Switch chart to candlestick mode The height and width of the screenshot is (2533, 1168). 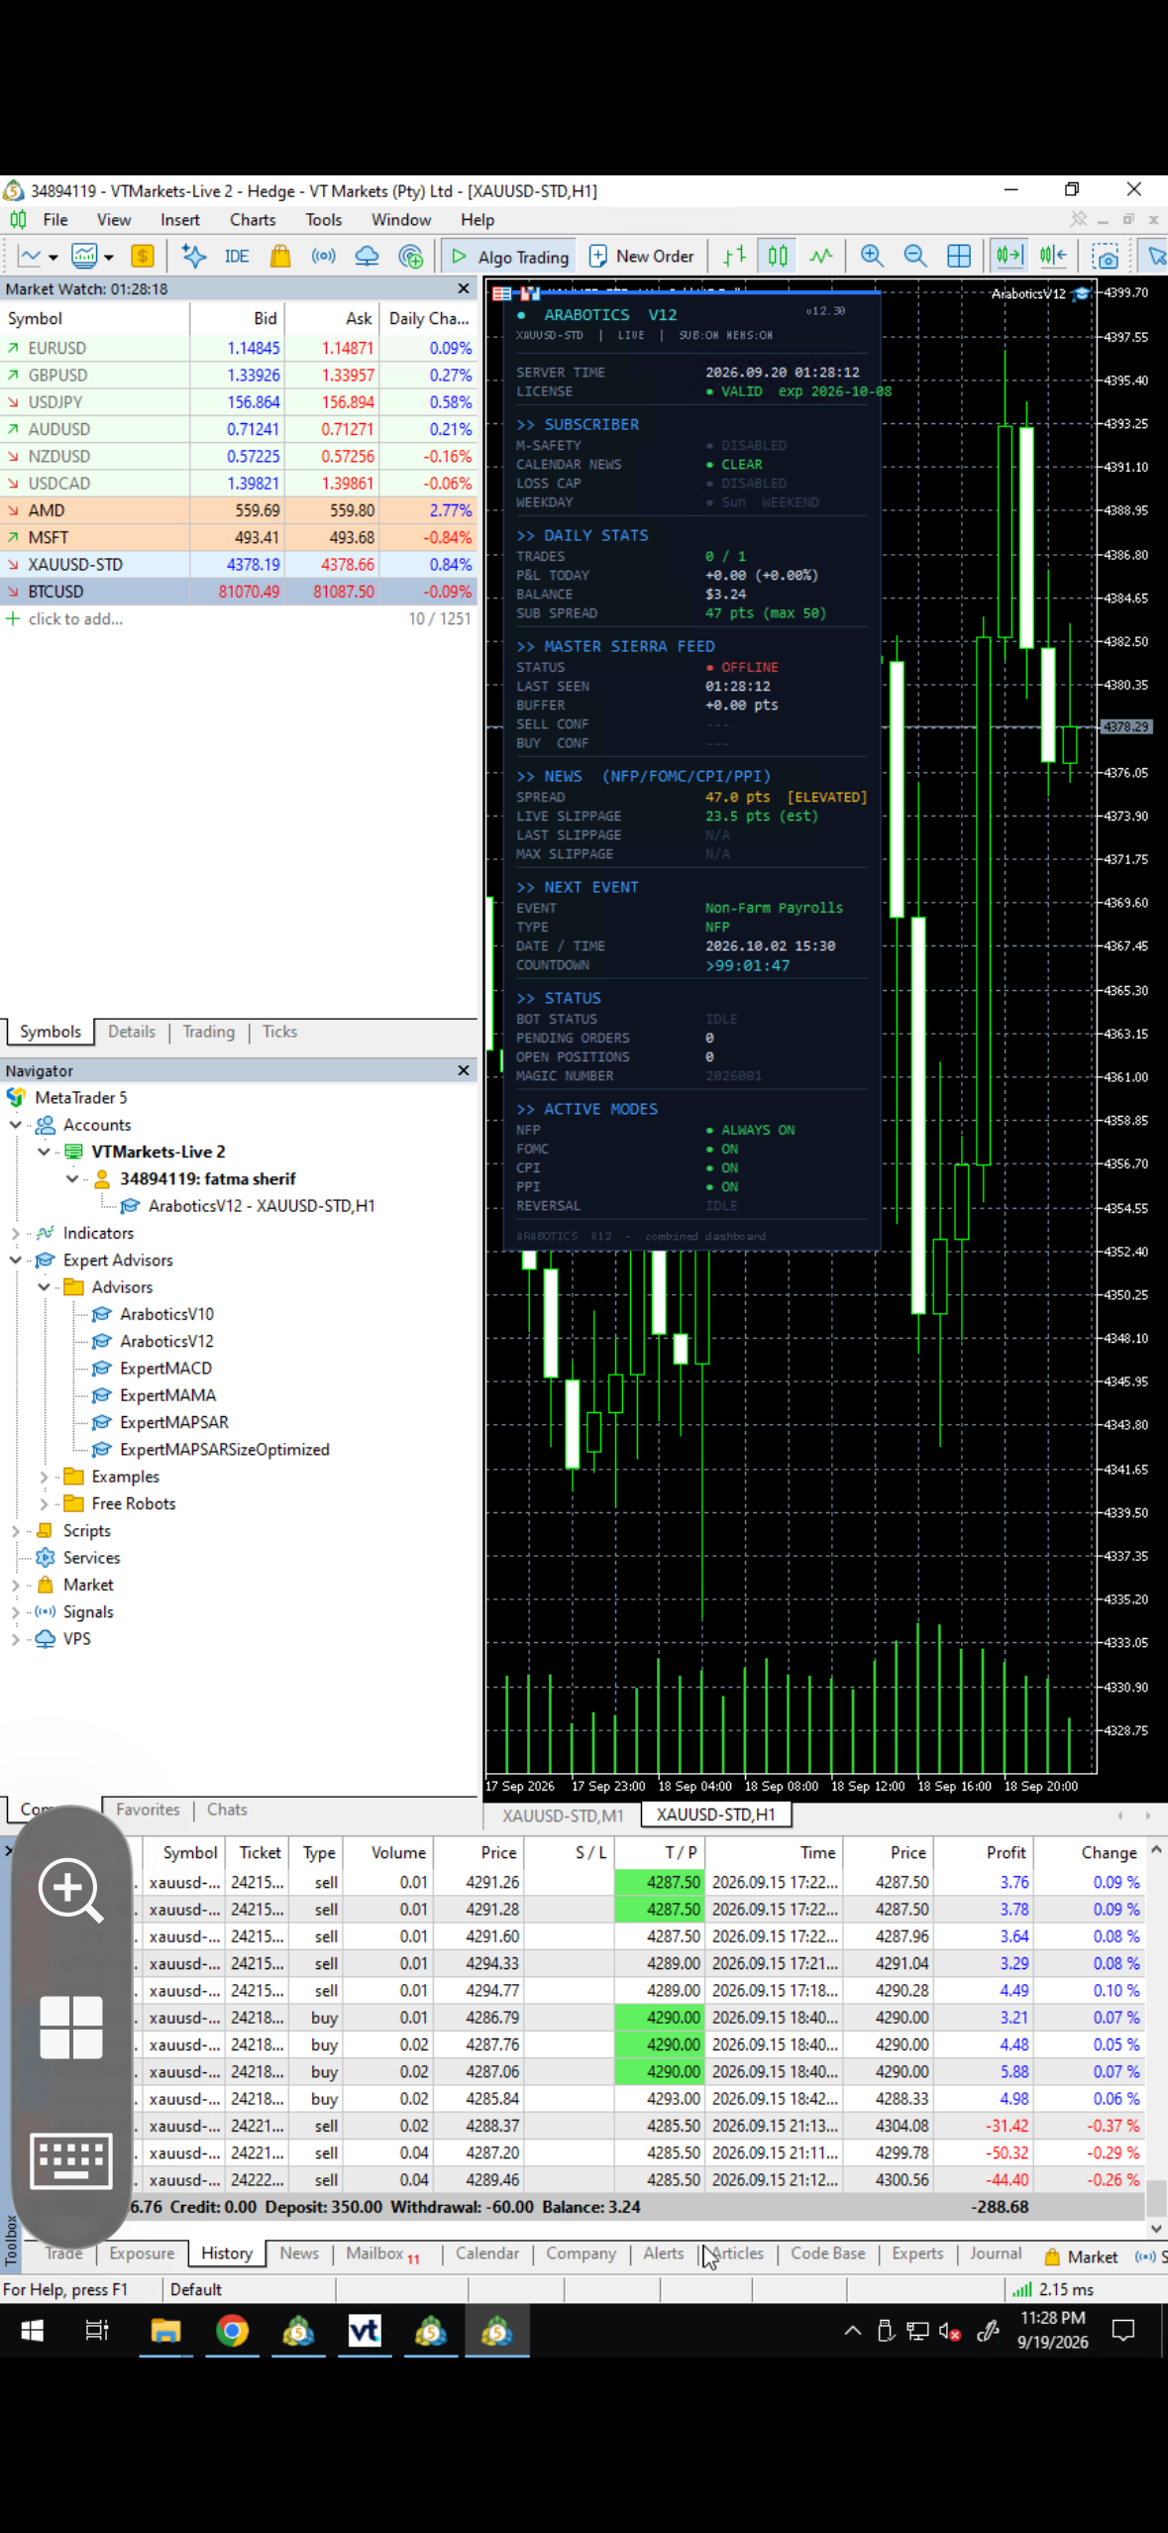[778, 257]
